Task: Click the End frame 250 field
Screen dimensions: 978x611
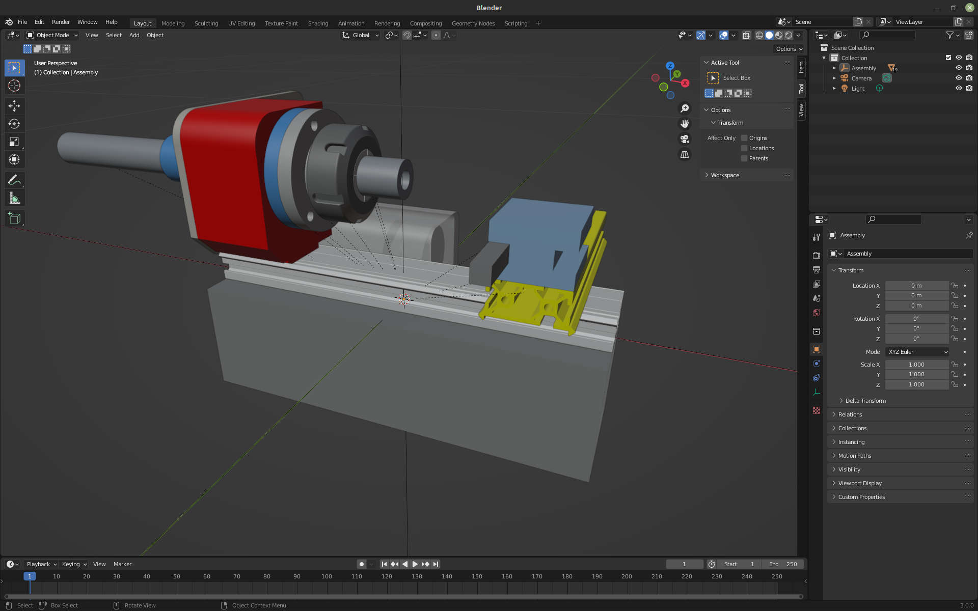Action: (x=783, y=564)
